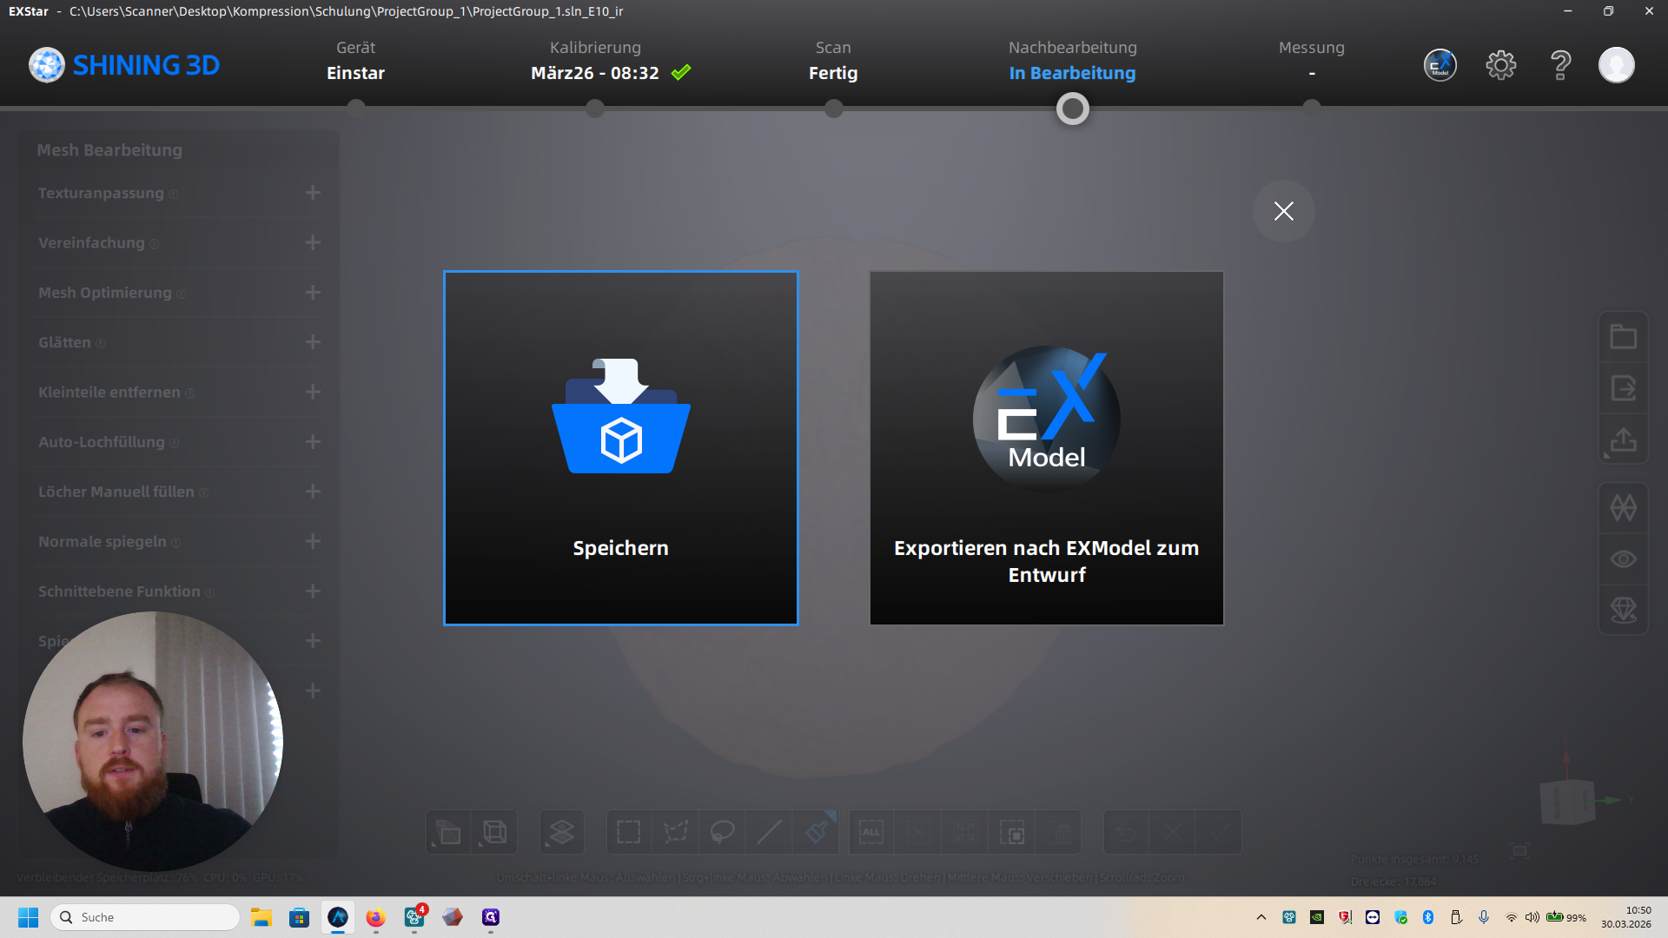Expand the Glätten section

coord(313,342)
